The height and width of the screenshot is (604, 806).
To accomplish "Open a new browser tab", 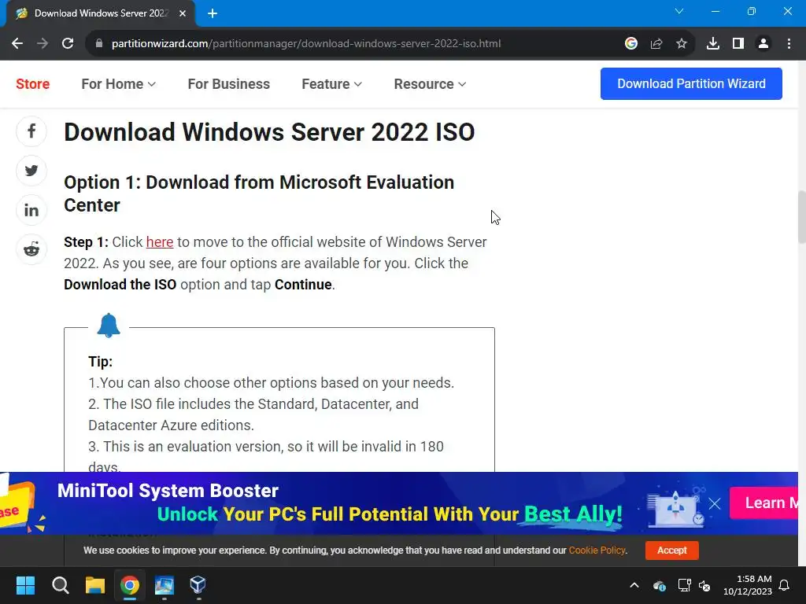I will pos(213,13).
